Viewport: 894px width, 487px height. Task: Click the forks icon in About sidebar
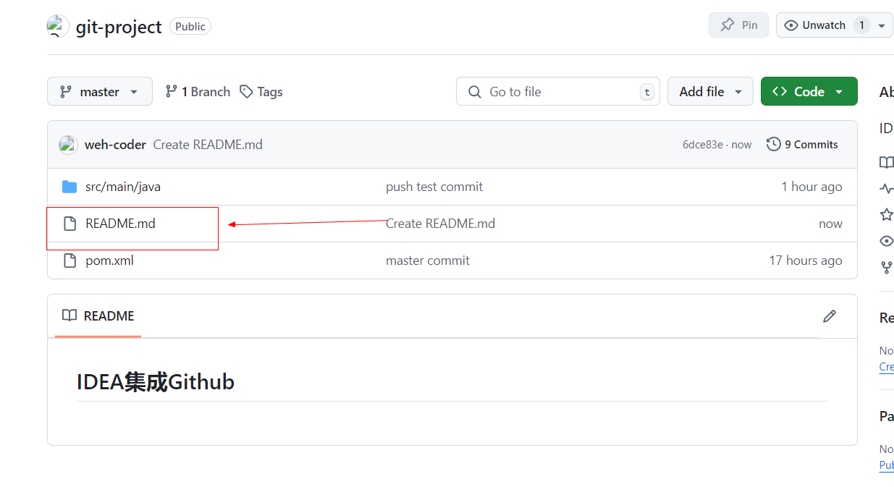887,267
